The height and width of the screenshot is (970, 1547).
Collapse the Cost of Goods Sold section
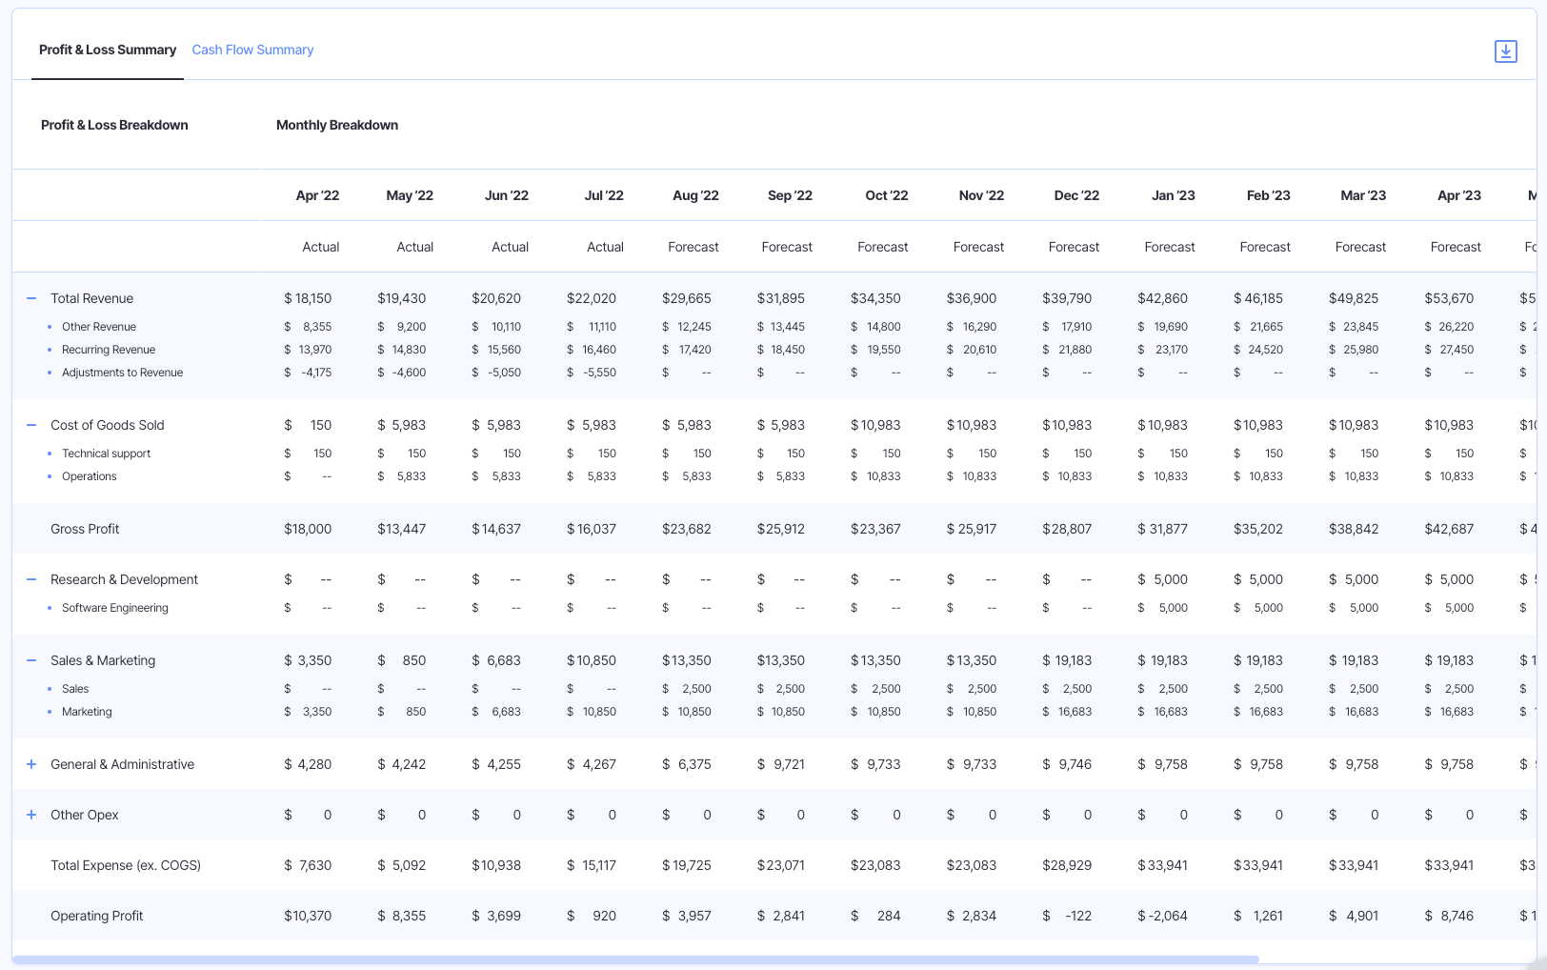pyautogui.click(x=30, y=424)
